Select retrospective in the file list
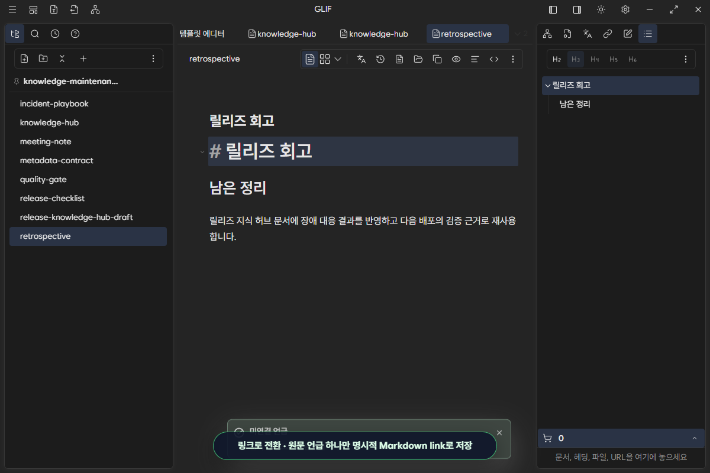The width and height of the screenshot is (710, 473). click(x=88, y=236)
